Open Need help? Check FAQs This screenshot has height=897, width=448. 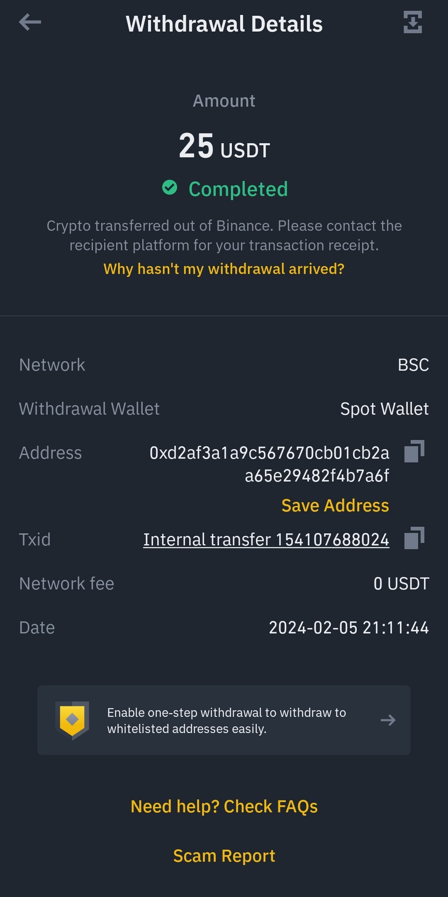click(224, 807)
